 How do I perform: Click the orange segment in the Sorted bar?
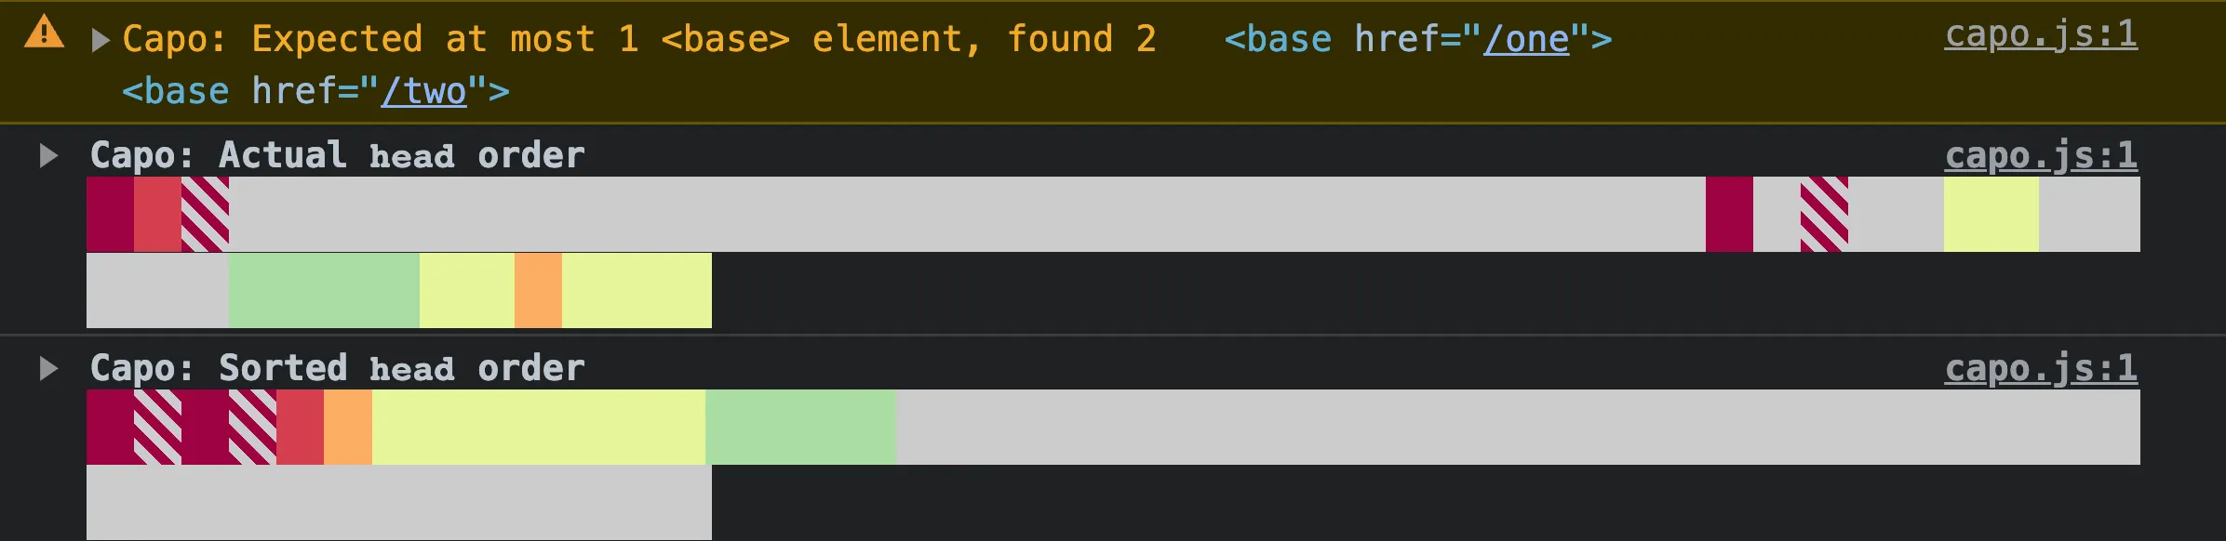pos(346,428)
